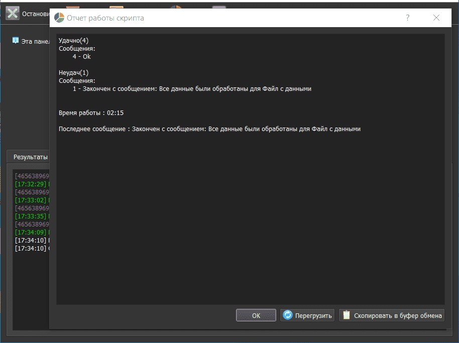Click the clipboard icon on copy button
The width and height of the screenshot is (459, 343).
click(347, 315)
